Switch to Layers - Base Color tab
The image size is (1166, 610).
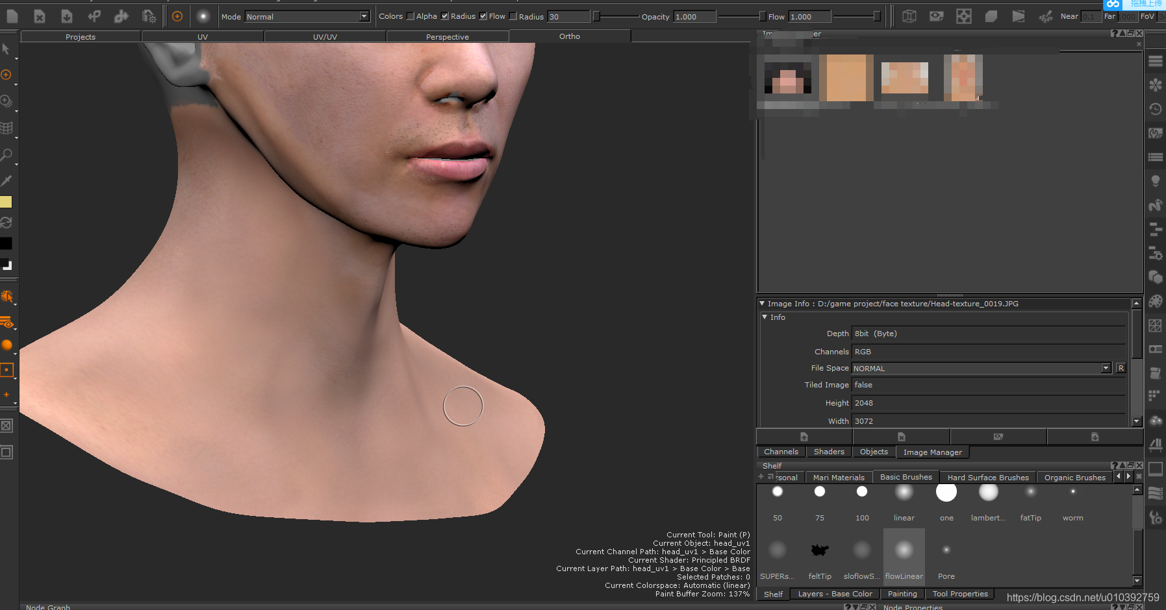pyautogui.click(x=835, y=594)
